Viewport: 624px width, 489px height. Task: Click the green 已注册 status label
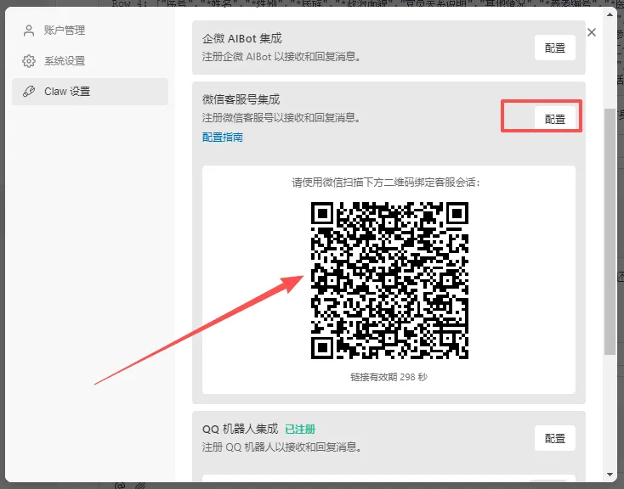pos(300,430)
